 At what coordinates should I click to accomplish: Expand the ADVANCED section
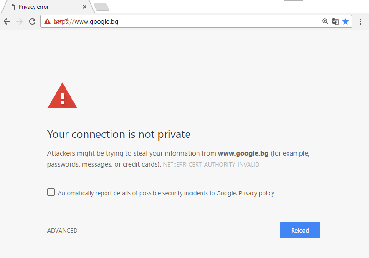coord(62,230)
